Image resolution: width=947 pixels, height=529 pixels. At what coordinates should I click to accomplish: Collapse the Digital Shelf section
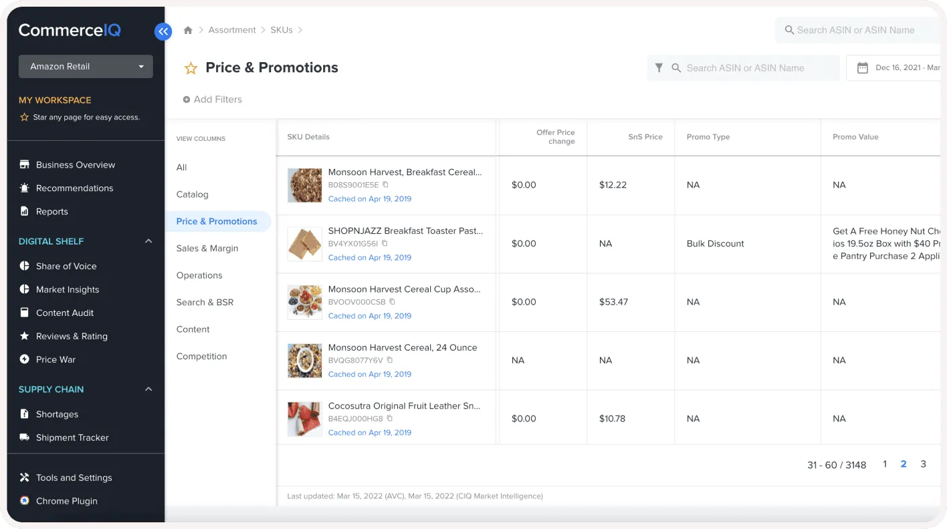click(x=148, y=241)
